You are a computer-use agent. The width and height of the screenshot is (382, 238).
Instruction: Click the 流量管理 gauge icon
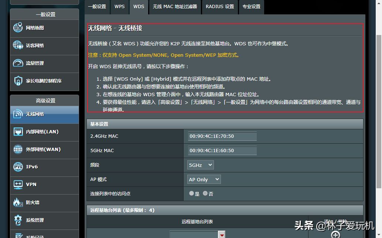click(x=18, y=63)
